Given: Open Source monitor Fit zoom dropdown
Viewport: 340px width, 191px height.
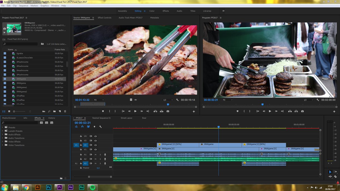Looking at the screenshot, I should coord(99,100).
